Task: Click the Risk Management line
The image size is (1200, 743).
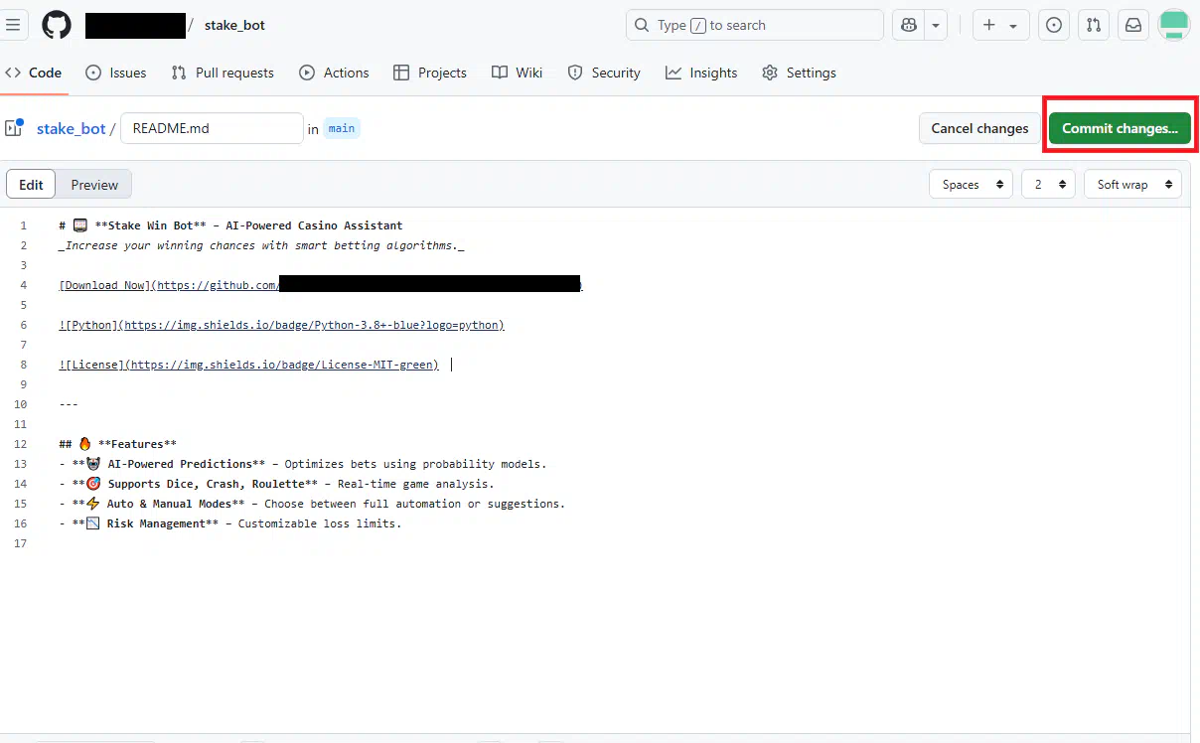Action: coord(230,523)
